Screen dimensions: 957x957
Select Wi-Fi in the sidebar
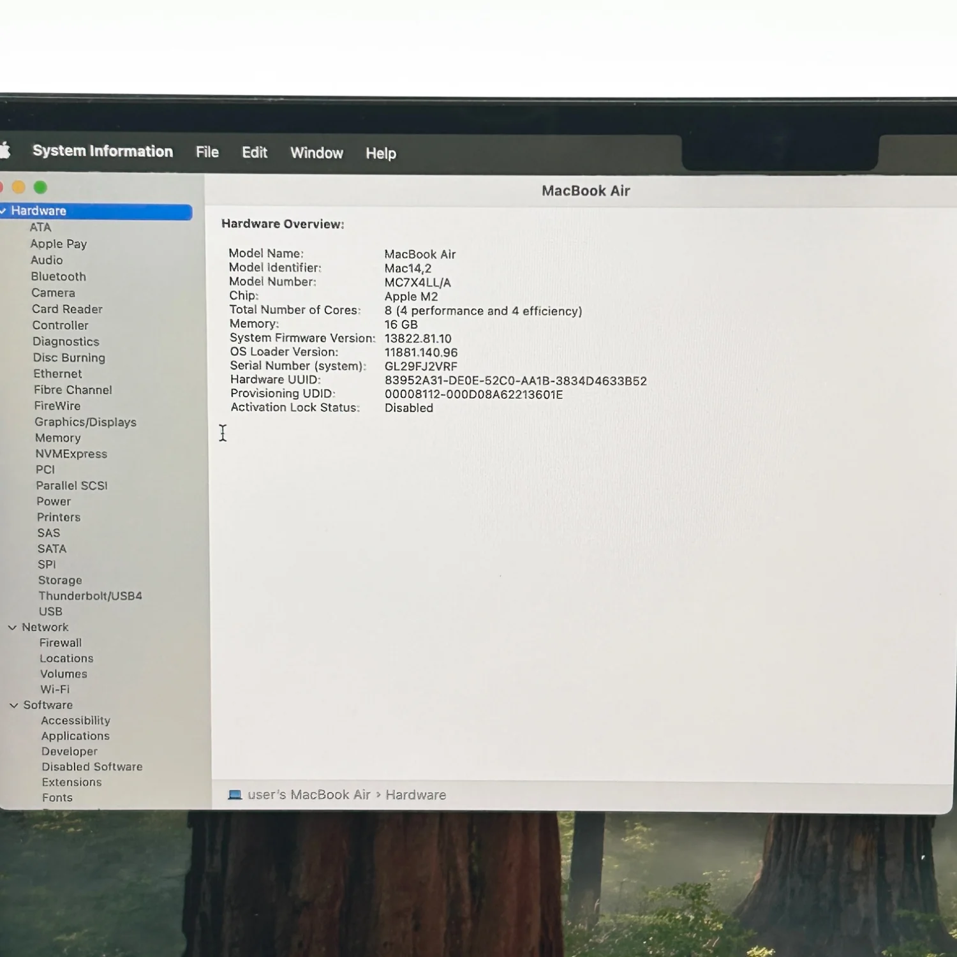click(55, 690)
